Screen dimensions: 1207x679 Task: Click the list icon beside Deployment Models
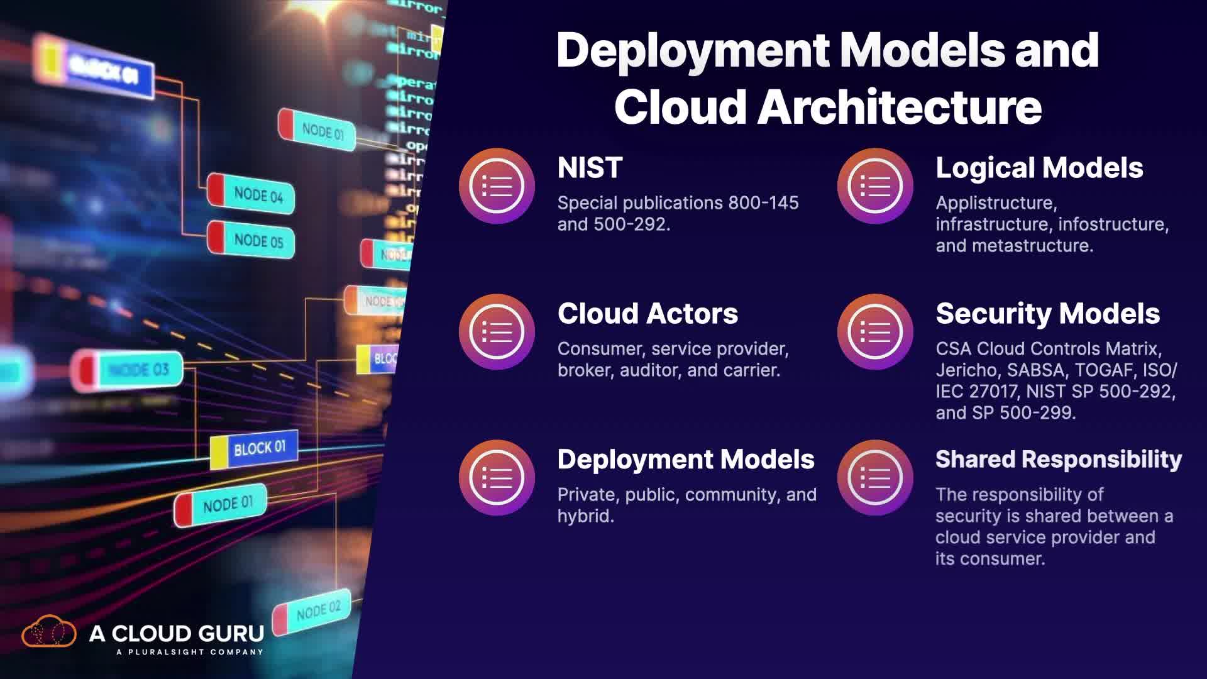click(x=497, y=478)
